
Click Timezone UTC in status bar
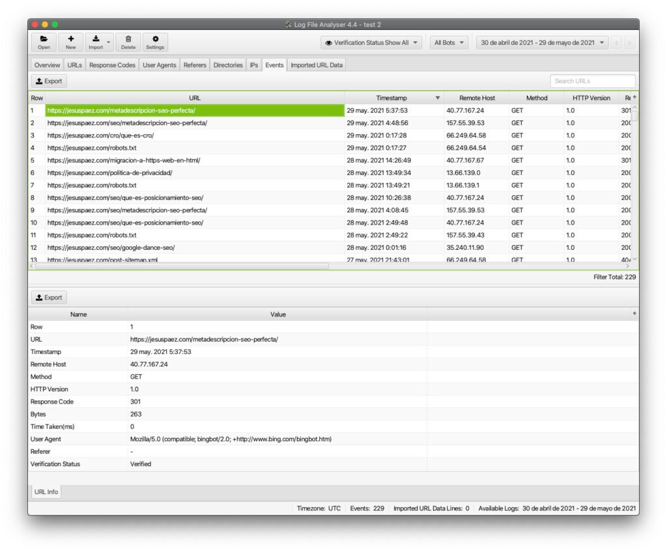point(319,508)
